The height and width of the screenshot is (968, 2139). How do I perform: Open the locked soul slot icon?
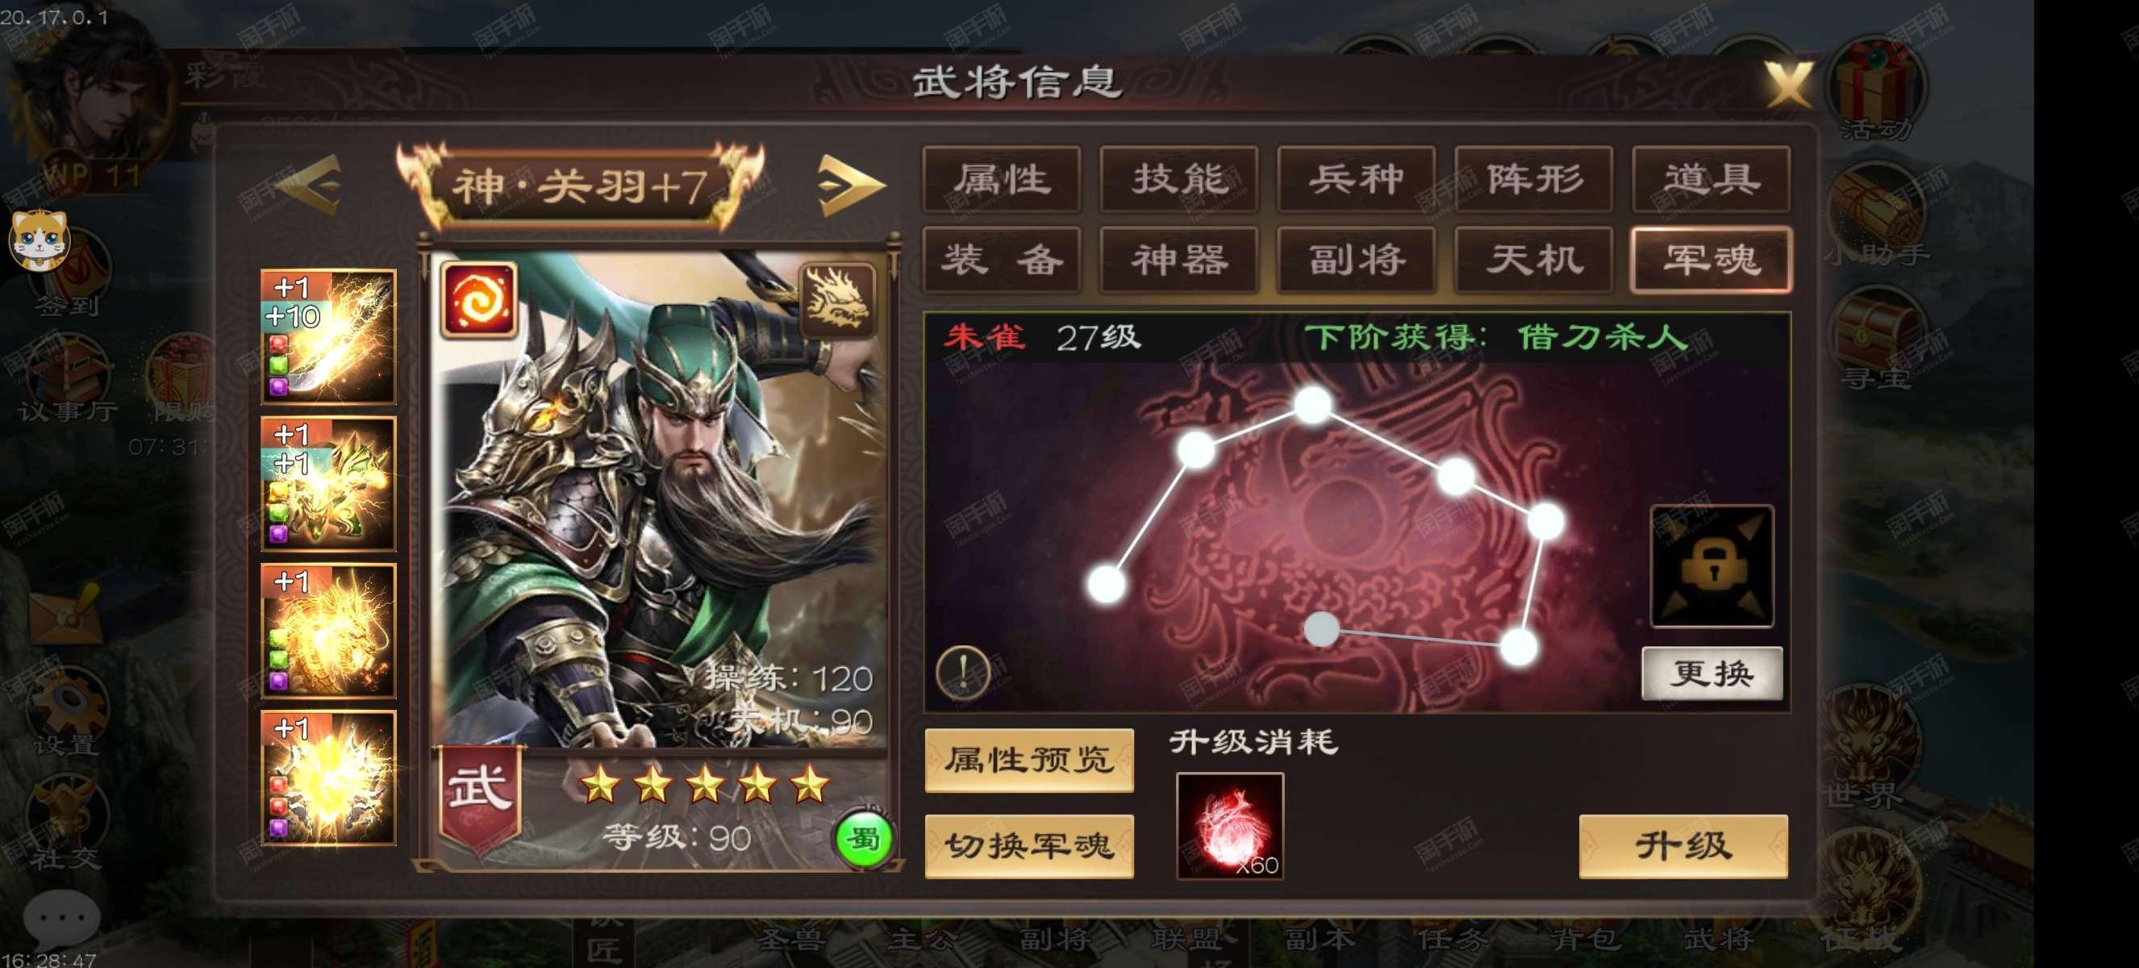(x=1712, y=565)
